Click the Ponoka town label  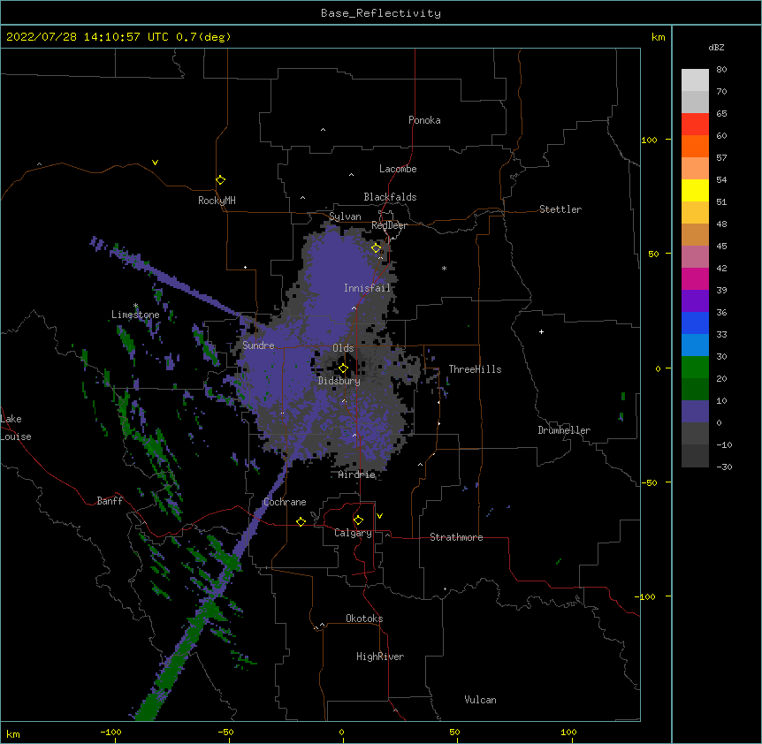click(x=424, y=120)
